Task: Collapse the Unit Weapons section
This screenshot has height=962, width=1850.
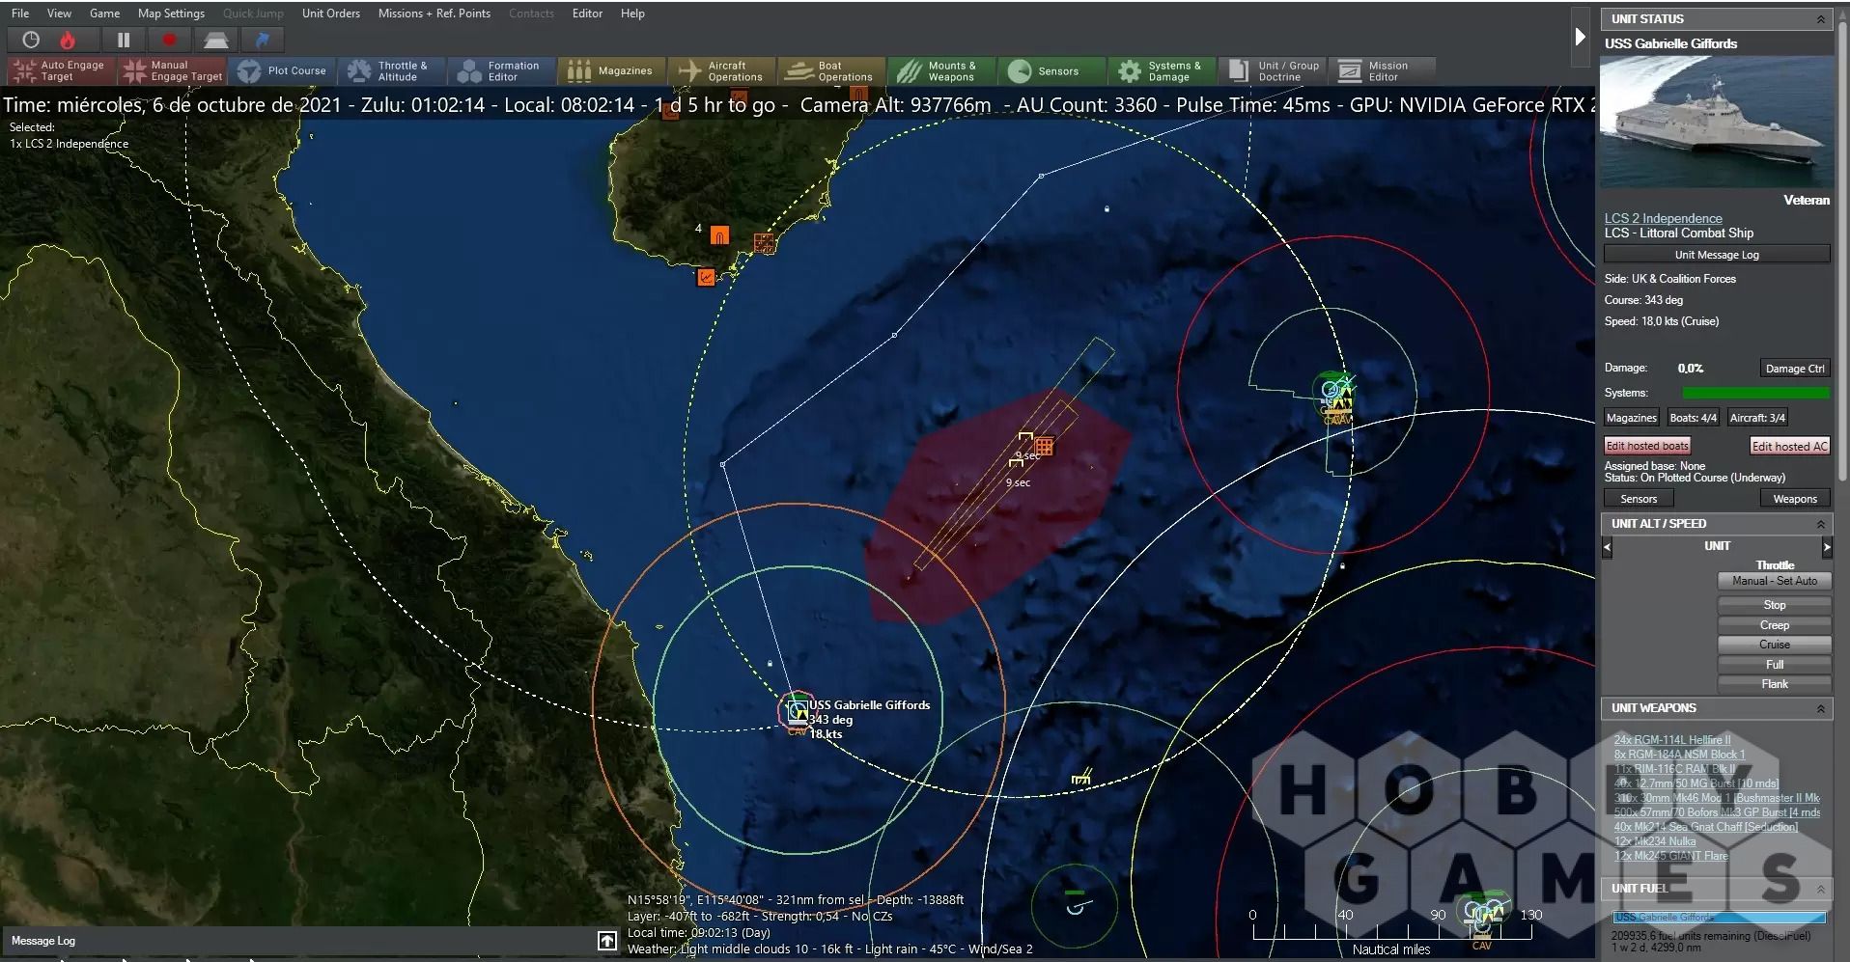Action: (x=1820, y=708)
